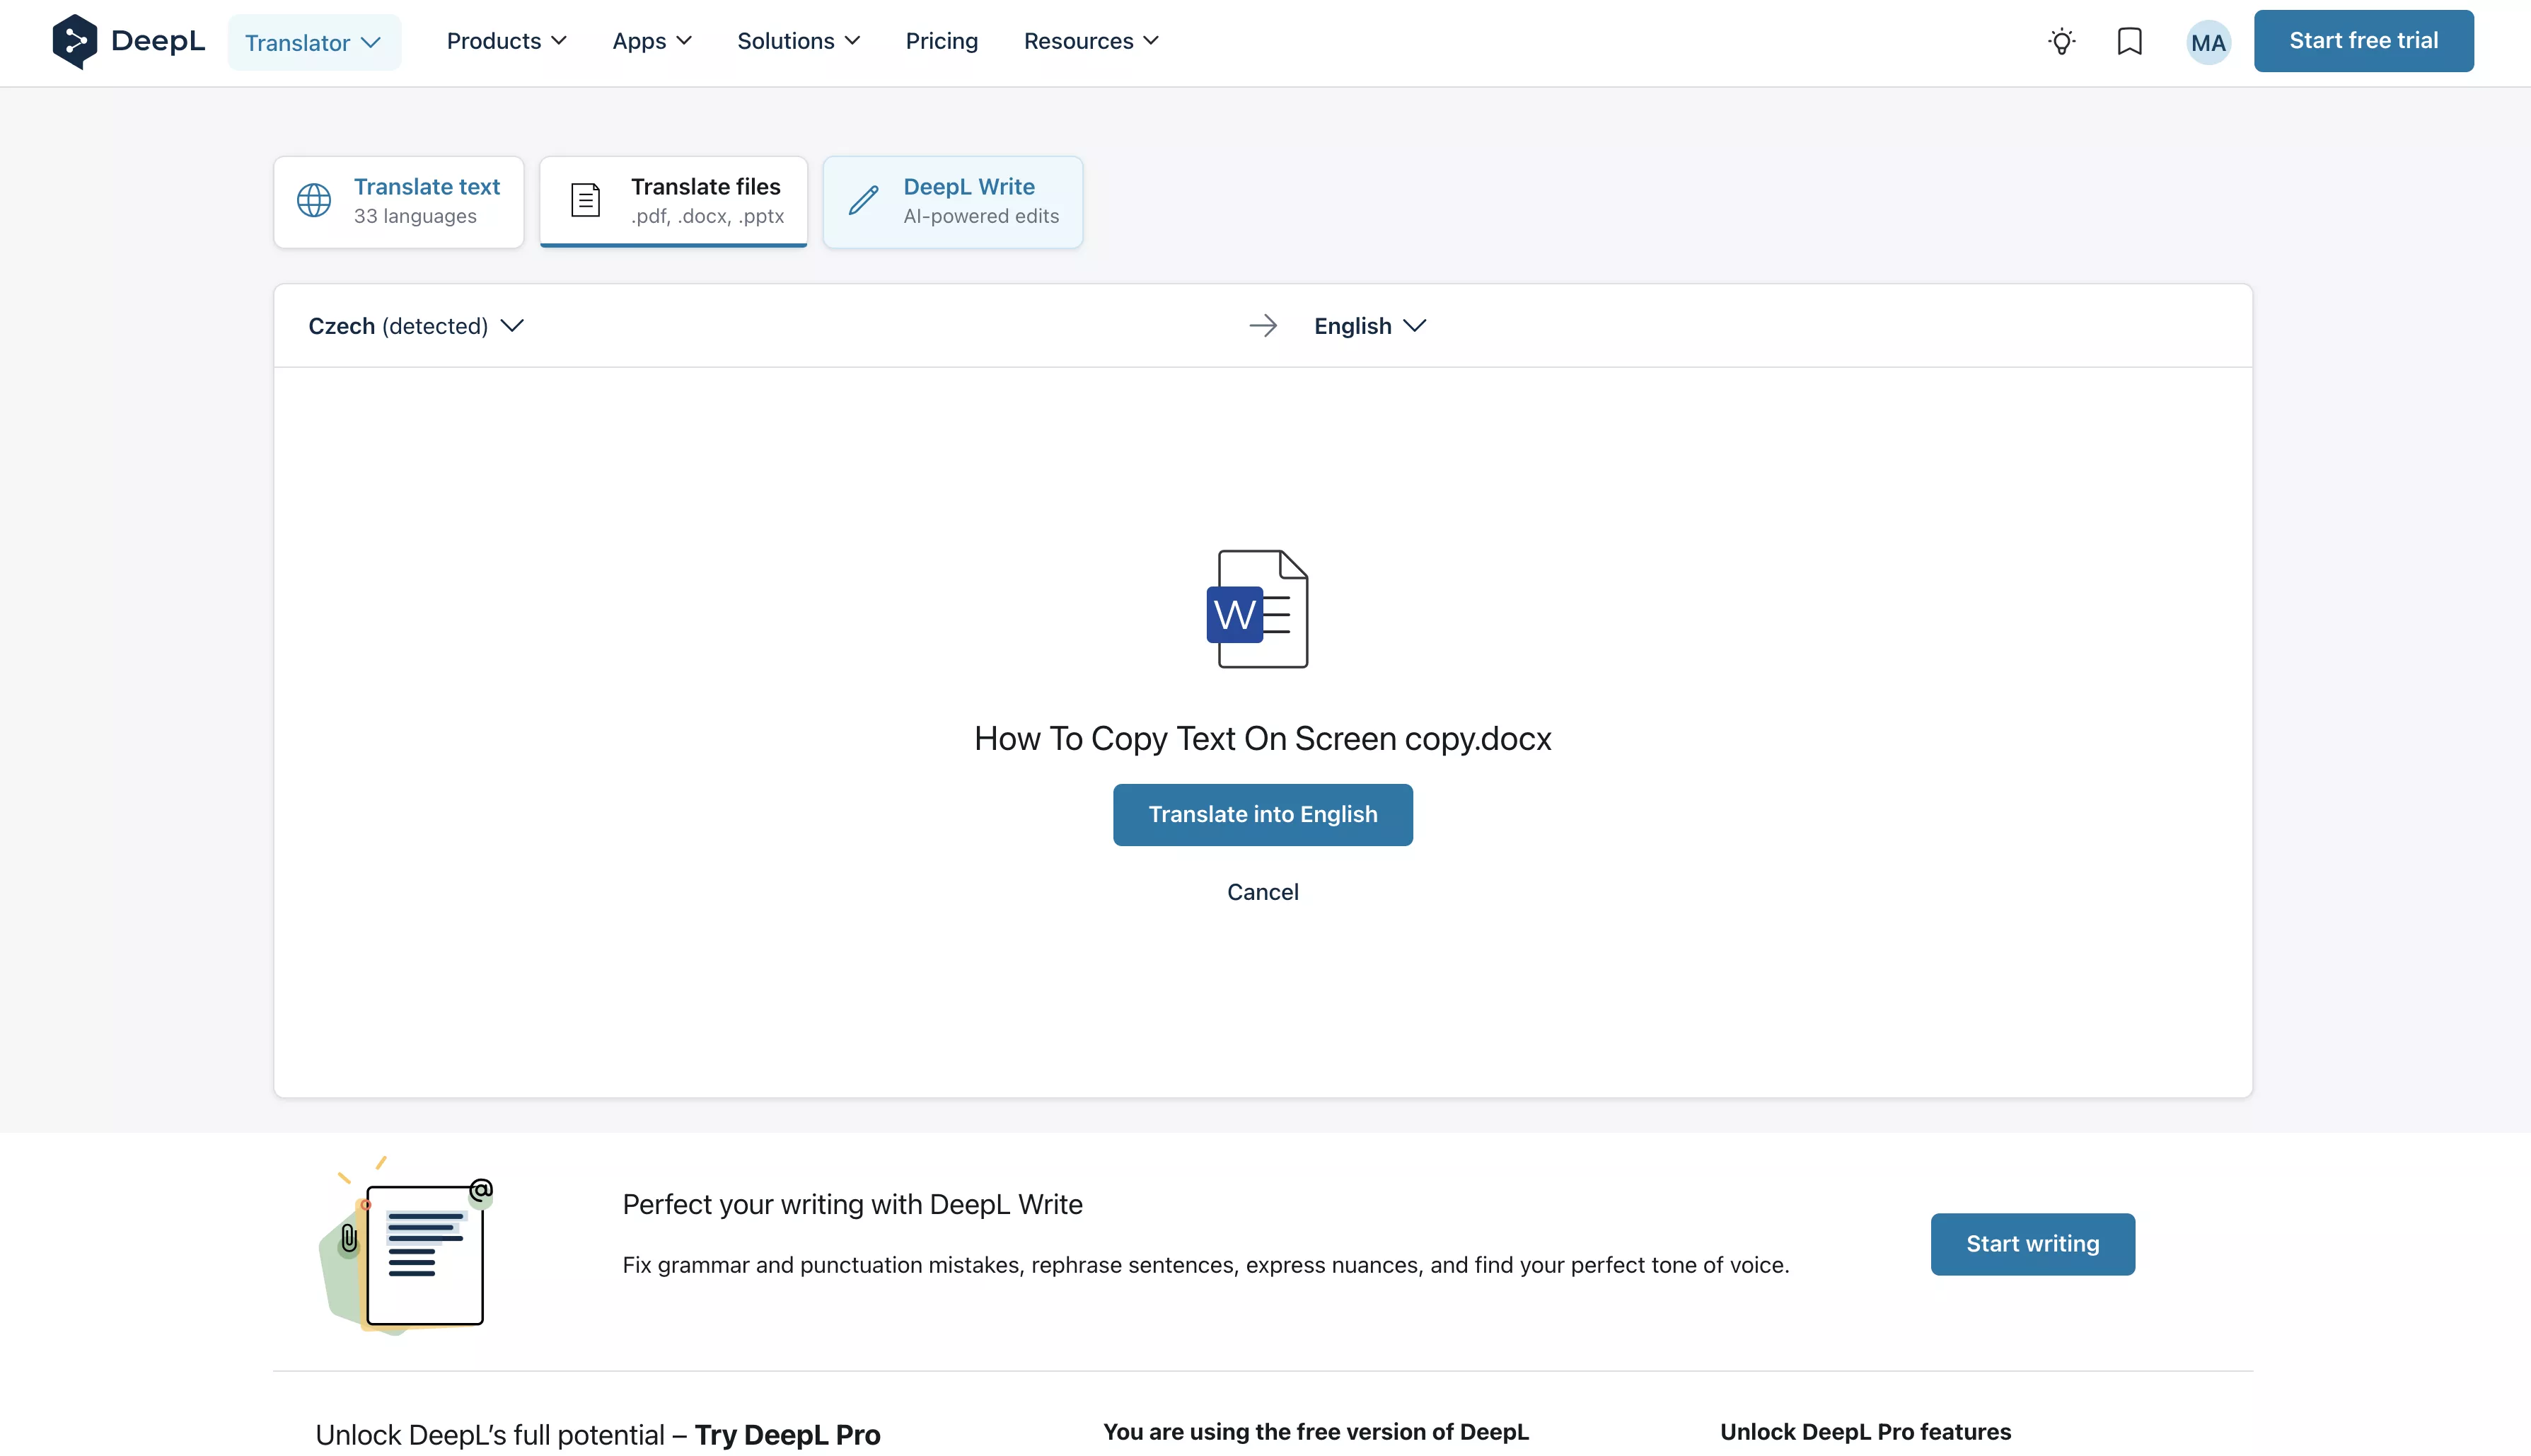Open saved translations via bookmark icon
Viewport: 2531px width, 1456px height.
point(2129,42)
